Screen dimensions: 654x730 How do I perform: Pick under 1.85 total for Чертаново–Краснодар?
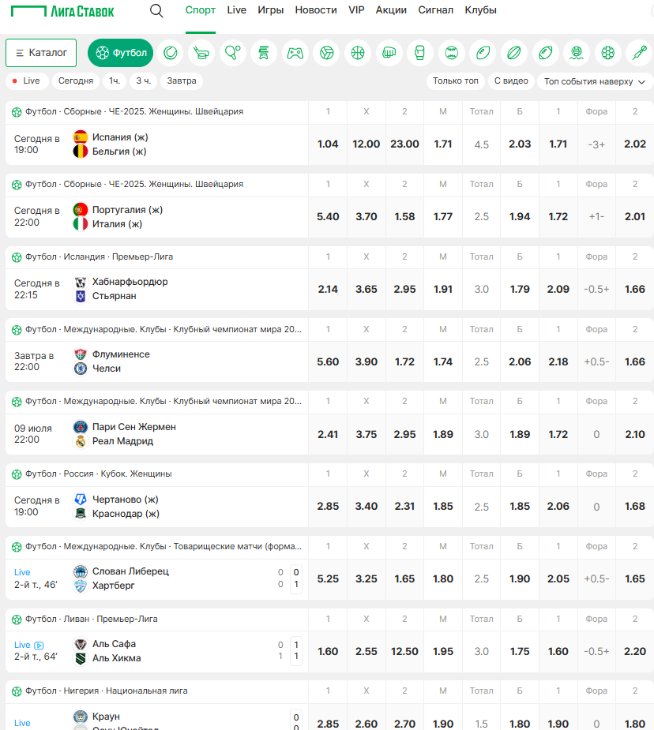tap(442, 507)
